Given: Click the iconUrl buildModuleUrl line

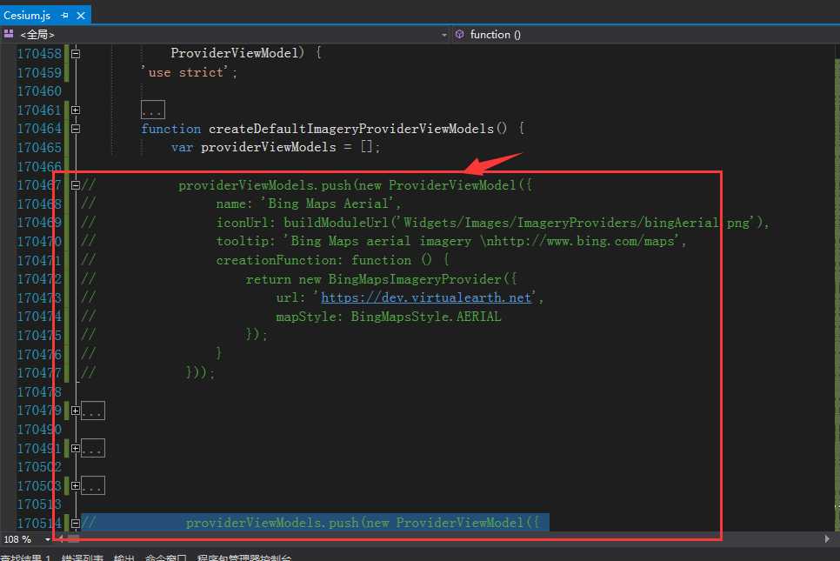Looking at the screenshot, I should coord(493,223).
